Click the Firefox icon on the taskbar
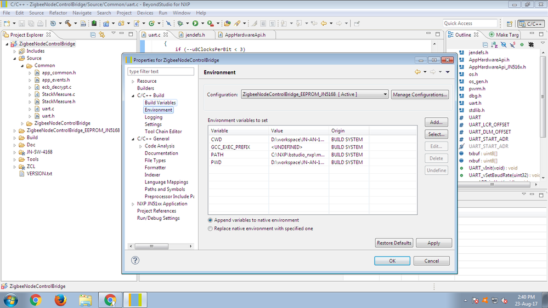 [60, 300]
